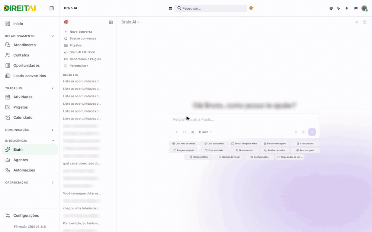Click the Gerar relatório suggestion chip
372x232 pixels.
pyautogui.click(x=199, y=157)
